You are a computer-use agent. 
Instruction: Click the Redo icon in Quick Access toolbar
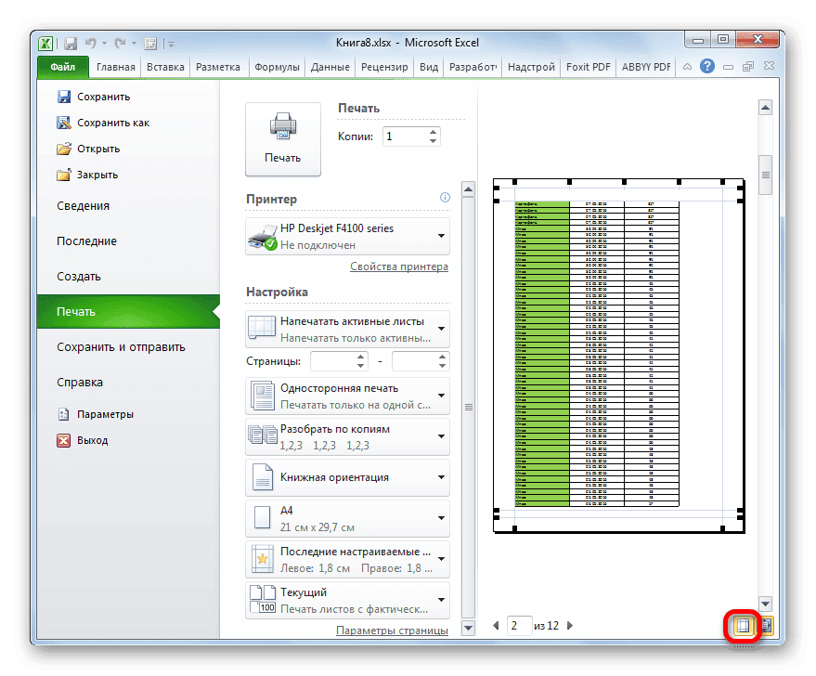click(120, 43)
